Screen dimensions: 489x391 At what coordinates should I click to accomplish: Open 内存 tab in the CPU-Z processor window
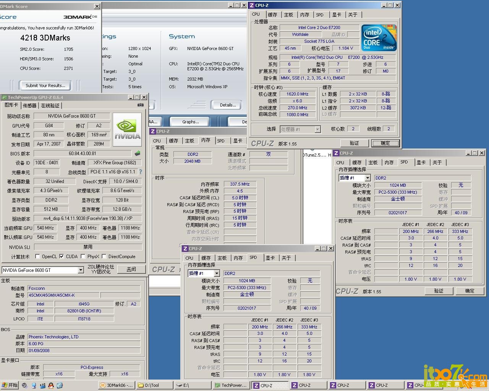(304, 15)
